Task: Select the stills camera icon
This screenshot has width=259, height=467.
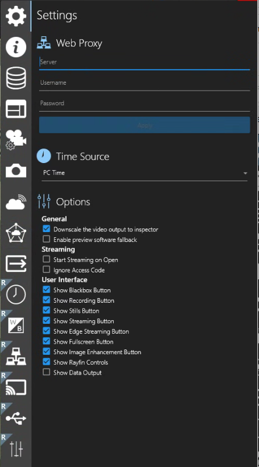Action: click(x=16, y=170)
